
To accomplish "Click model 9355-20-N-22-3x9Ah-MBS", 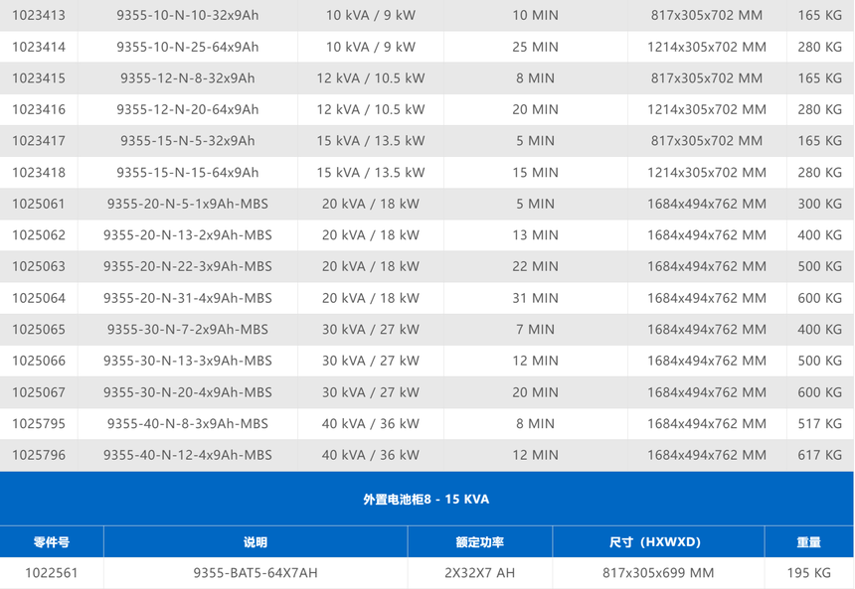I will tap(188, 266).
